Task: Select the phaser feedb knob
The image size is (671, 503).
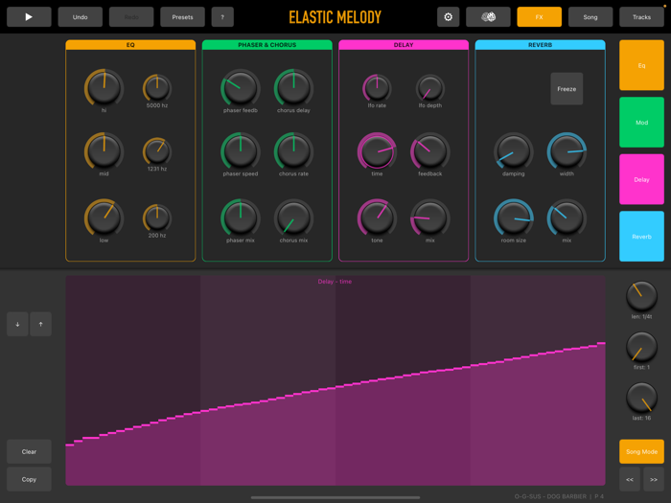Action: [241, 87]
